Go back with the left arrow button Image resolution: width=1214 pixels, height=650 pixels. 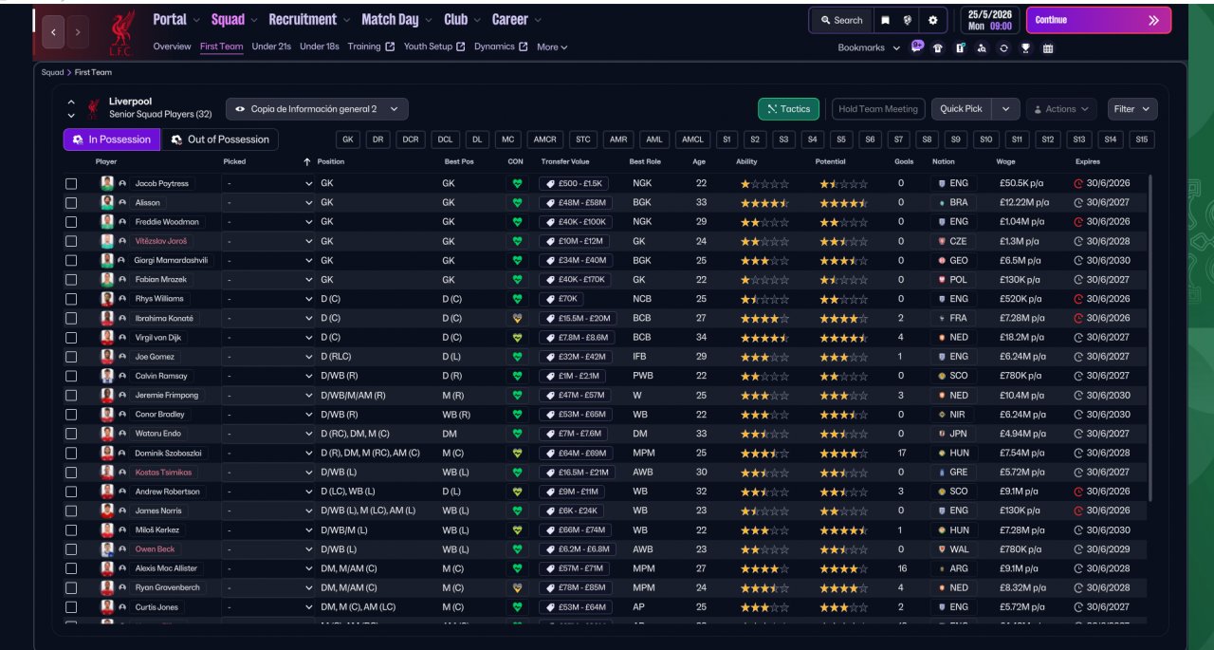[x=53, y=31]
